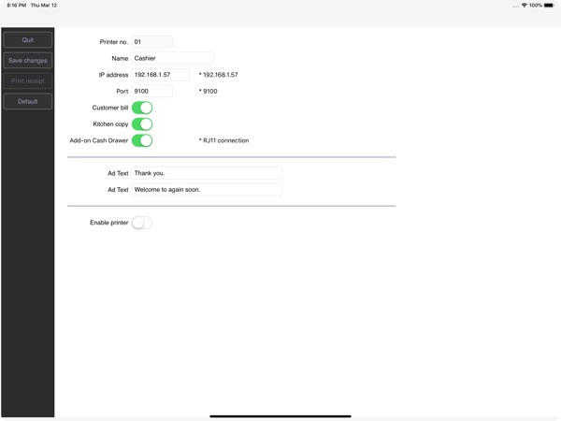Click the * RJ11 connection note
The image size is (561, 421).
(x=223, y=140)
